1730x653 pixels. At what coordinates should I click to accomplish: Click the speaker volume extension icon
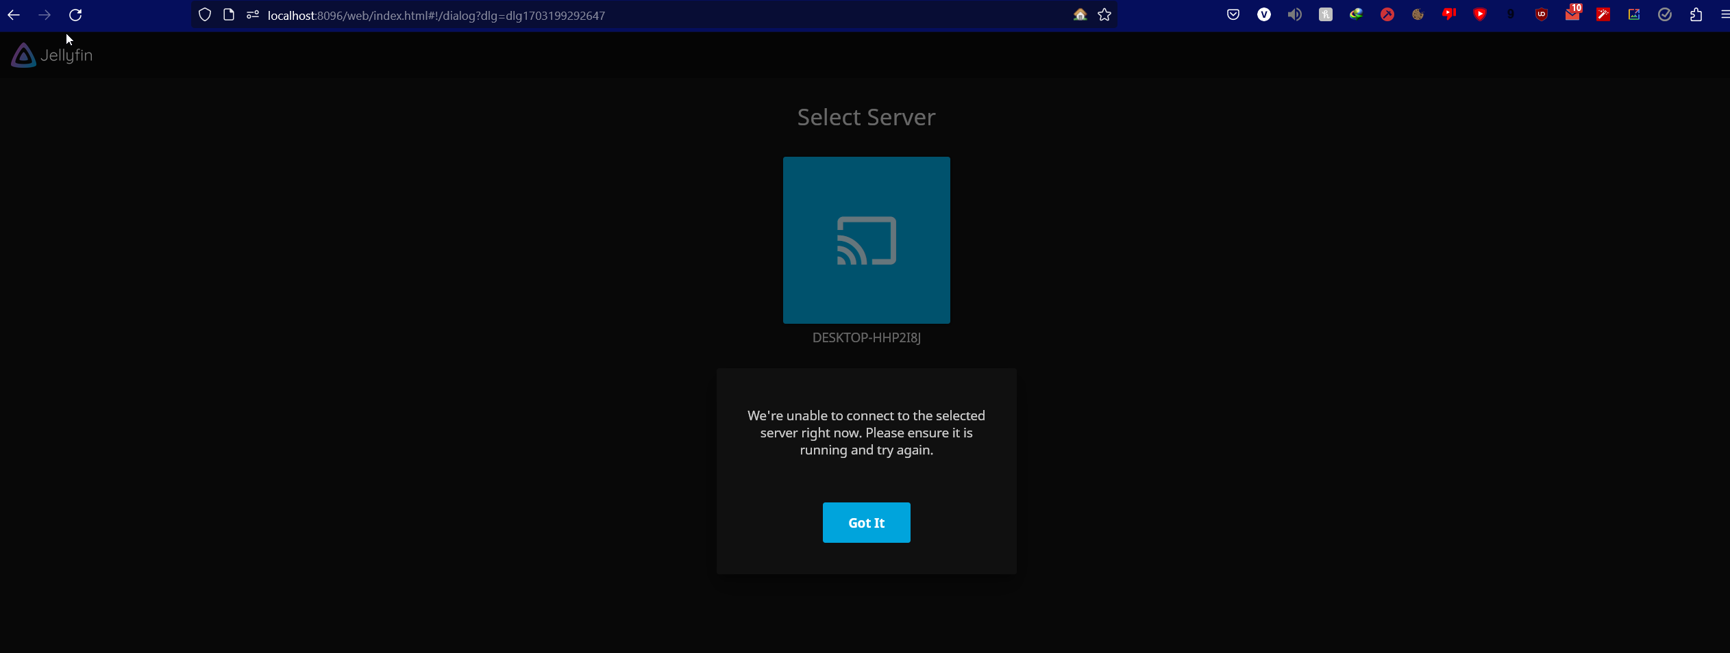1295,15
